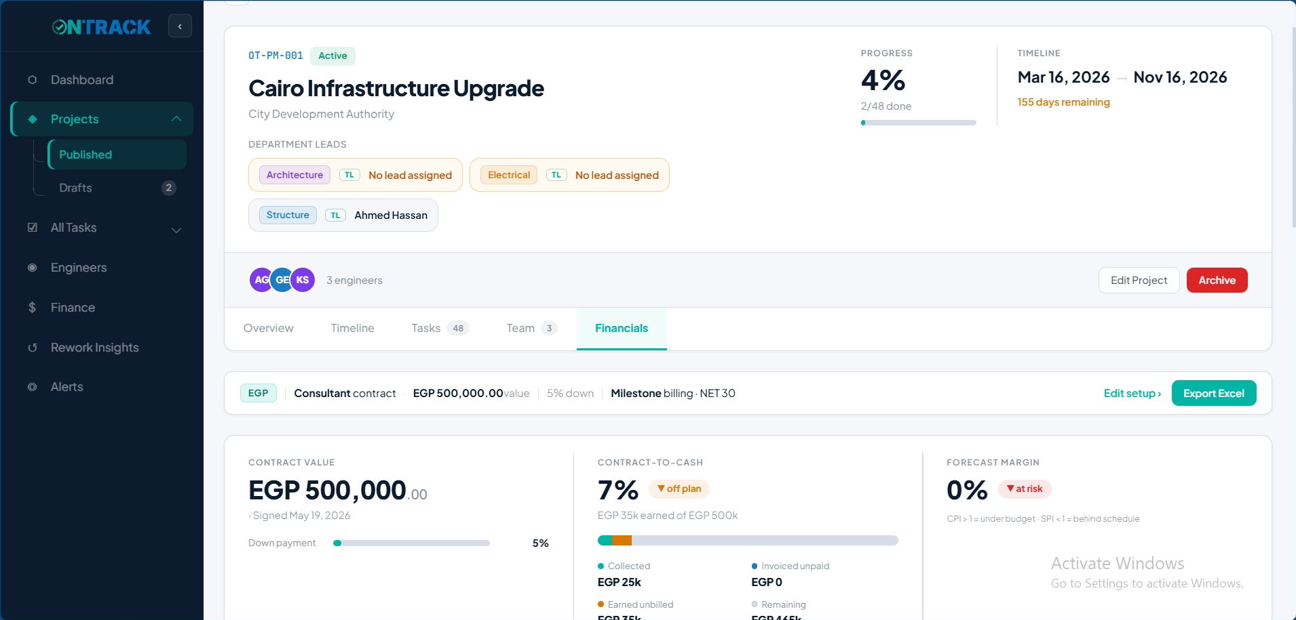Viewport: 1296px width, 620px height.
Task: Click the Collected EGP 25k value
Action: coord(619,582)
